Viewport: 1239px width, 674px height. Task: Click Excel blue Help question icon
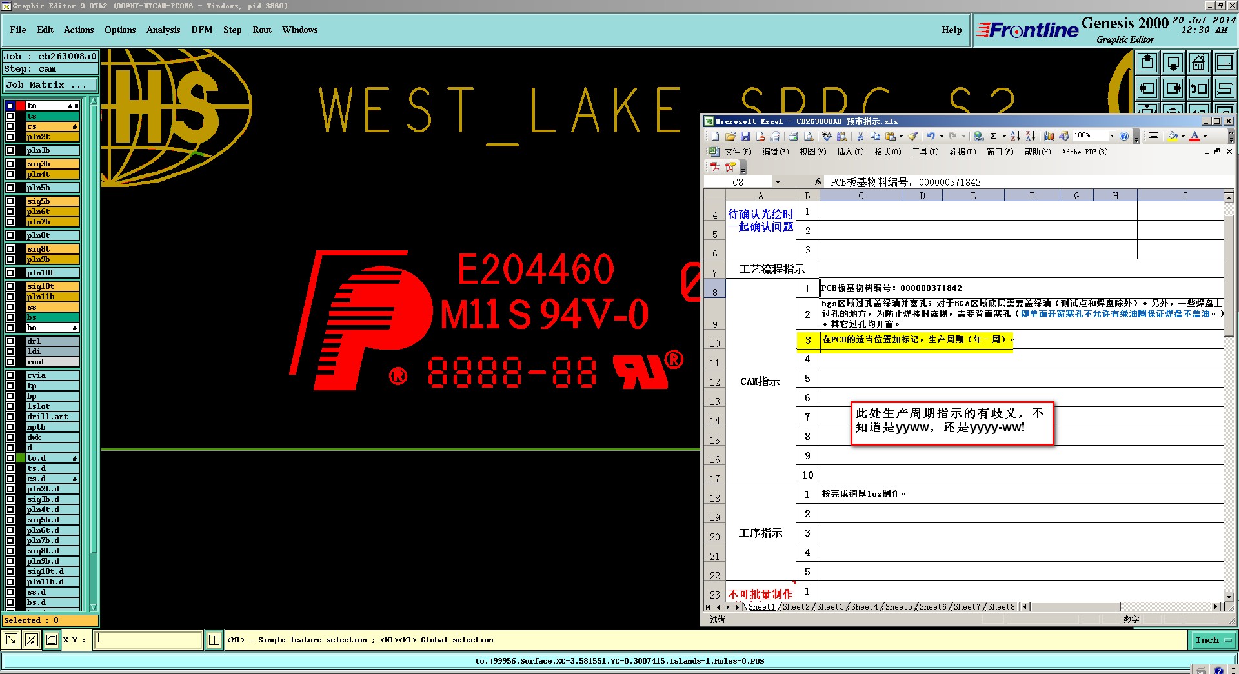(1124, 136)
